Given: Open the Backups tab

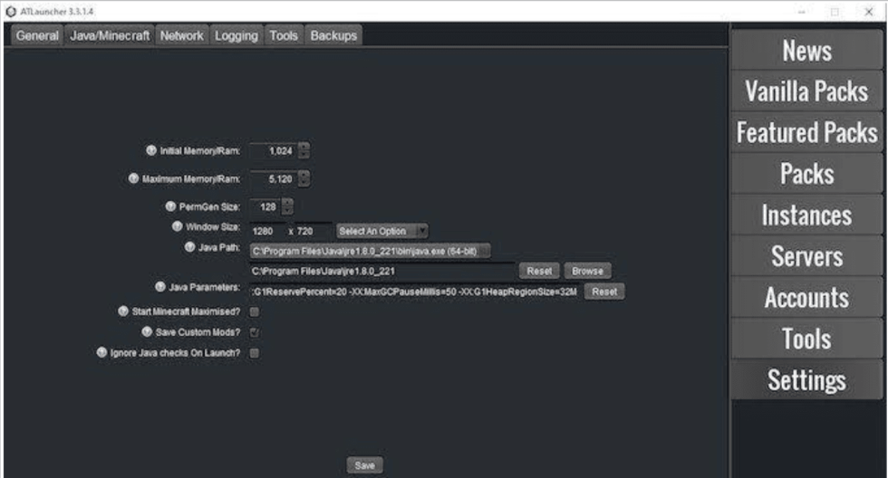Looking at the screenshot, I should pyautogui.click(x=333, y=36).
